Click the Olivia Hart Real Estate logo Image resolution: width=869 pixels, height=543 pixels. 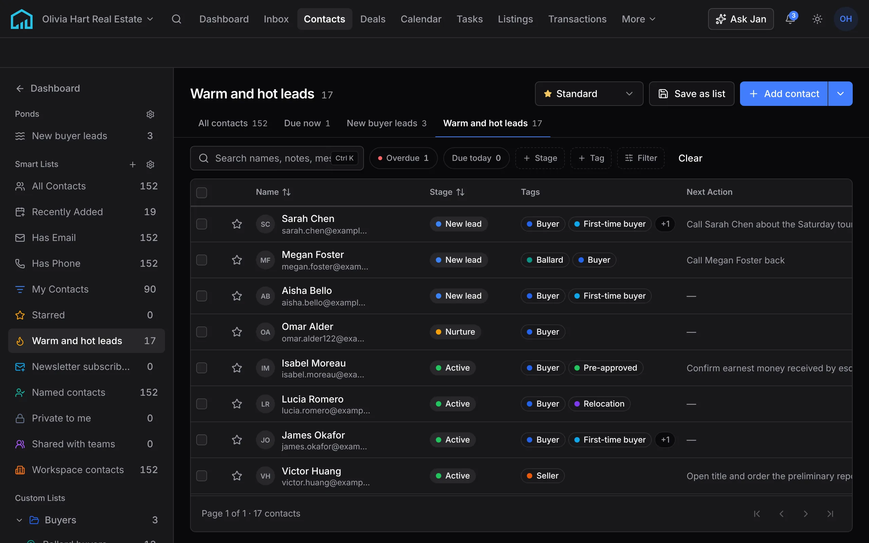[x=21, y=19]
